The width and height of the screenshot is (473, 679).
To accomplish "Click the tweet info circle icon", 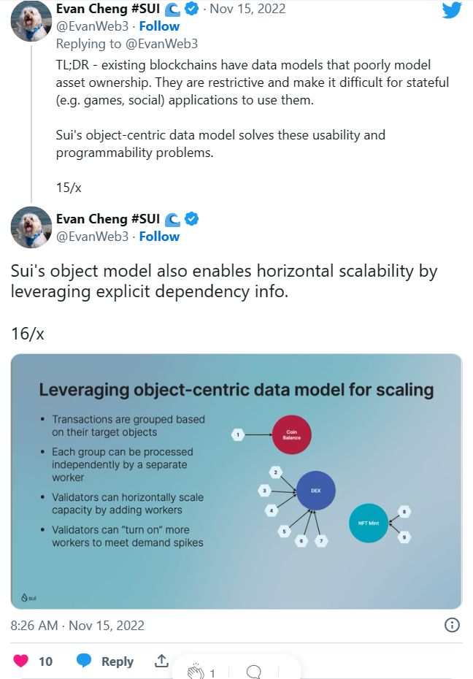I will click(x=452, y=625).
